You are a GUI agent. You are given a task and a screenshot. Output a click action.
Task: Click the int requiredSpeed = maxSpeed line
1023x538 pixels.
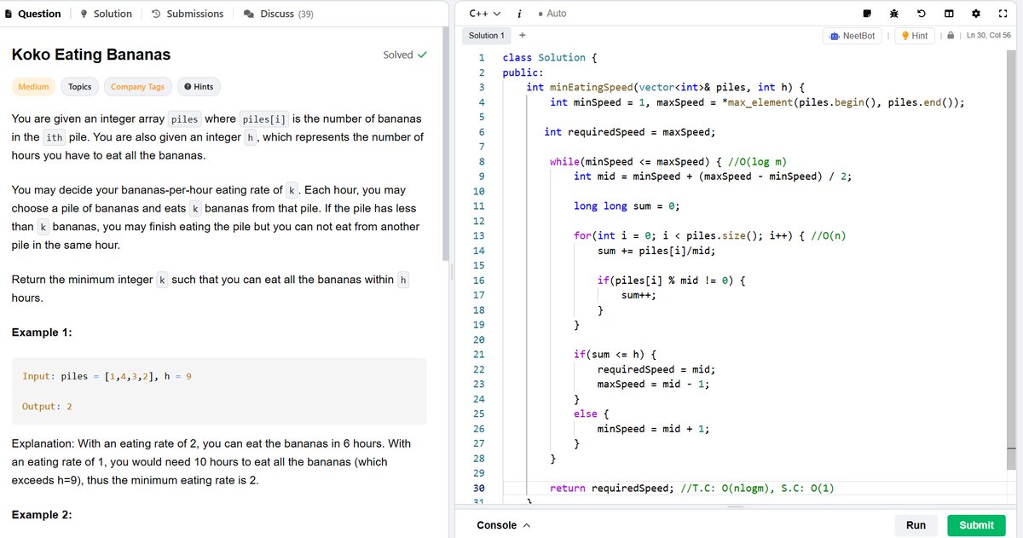629,131
